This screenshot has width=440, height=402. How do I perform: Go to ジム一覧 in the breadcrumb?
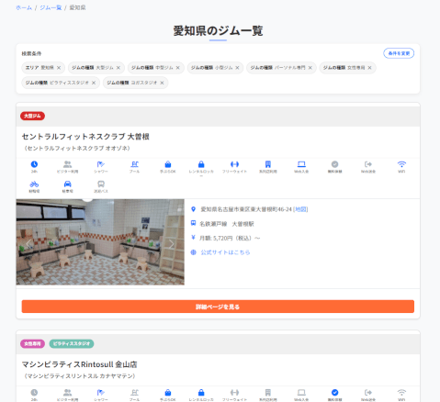coord(51,7)
